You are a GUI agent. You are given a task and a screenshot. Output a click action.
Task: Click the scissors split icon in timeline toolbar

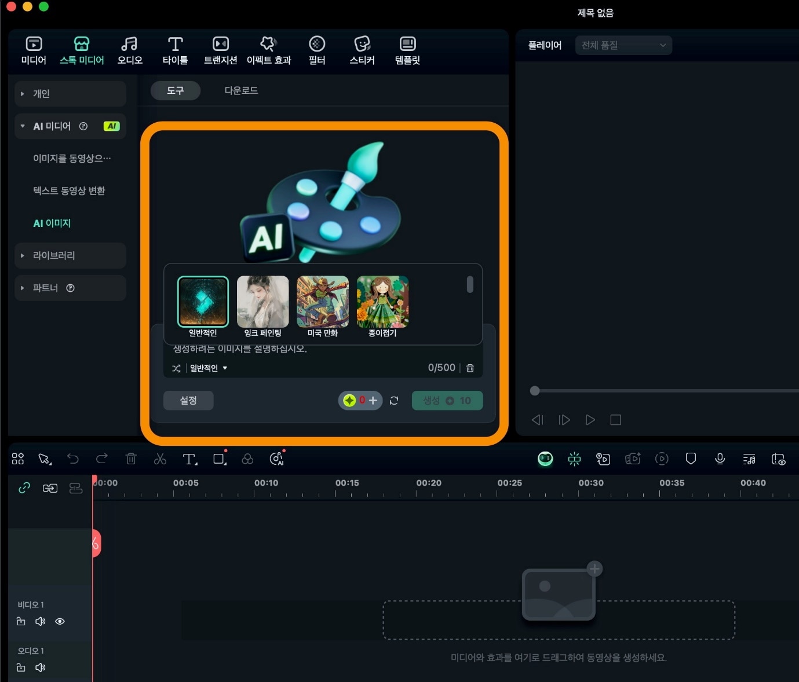(x=160, y=459)
